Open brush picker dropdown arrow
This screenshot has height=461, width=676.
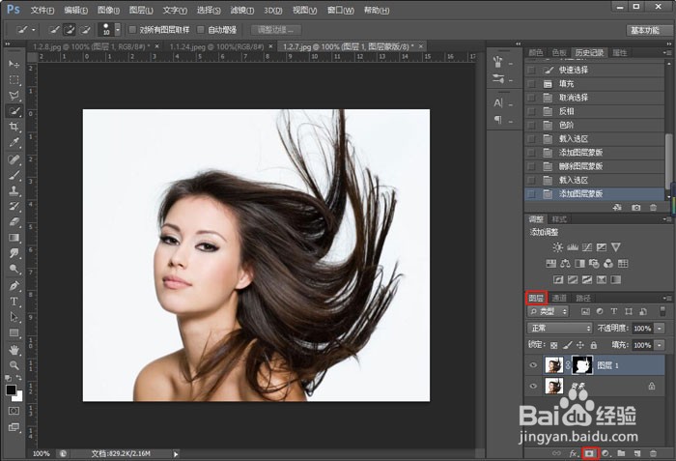(x=117, y=29)
